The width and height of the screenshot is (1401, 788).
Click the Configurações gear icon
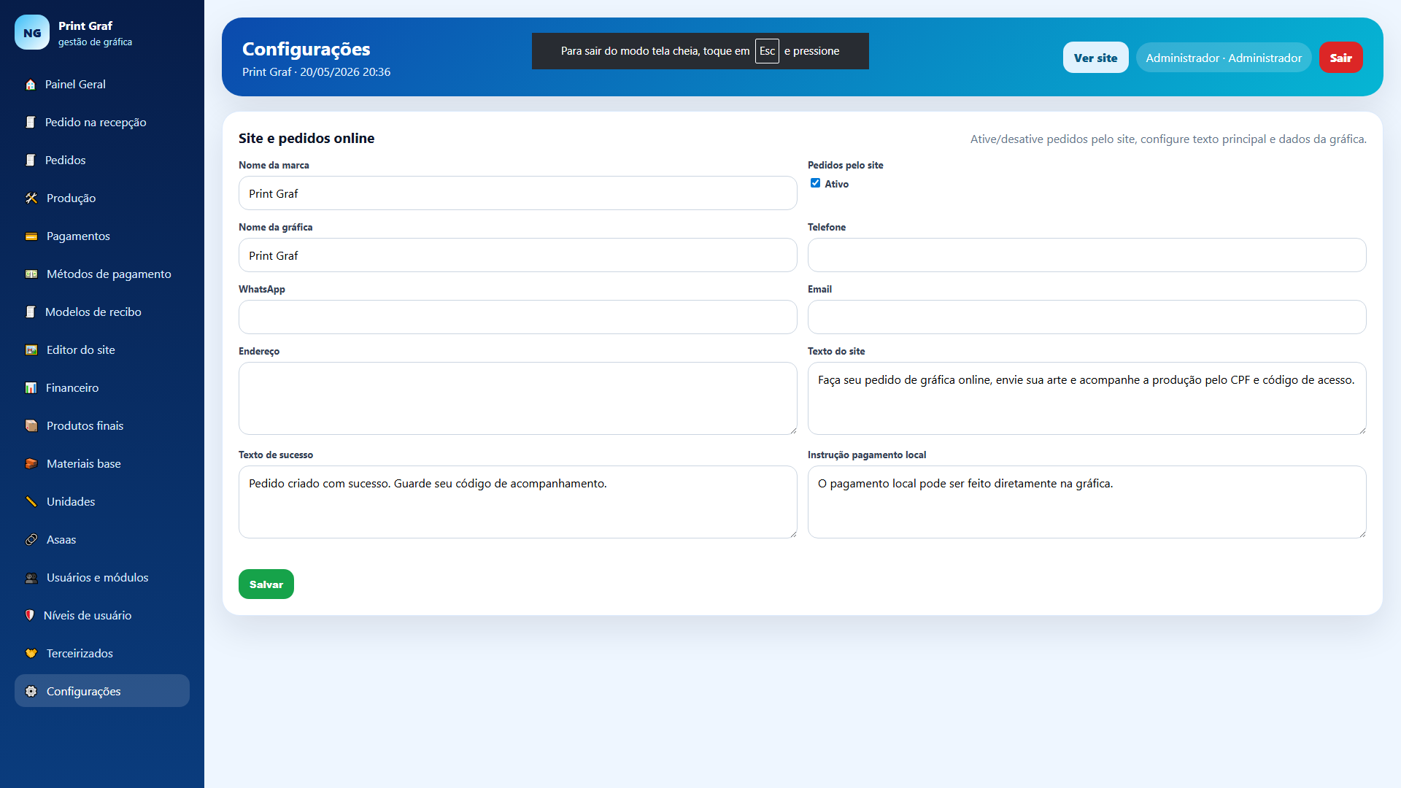(x=31, y=692)
